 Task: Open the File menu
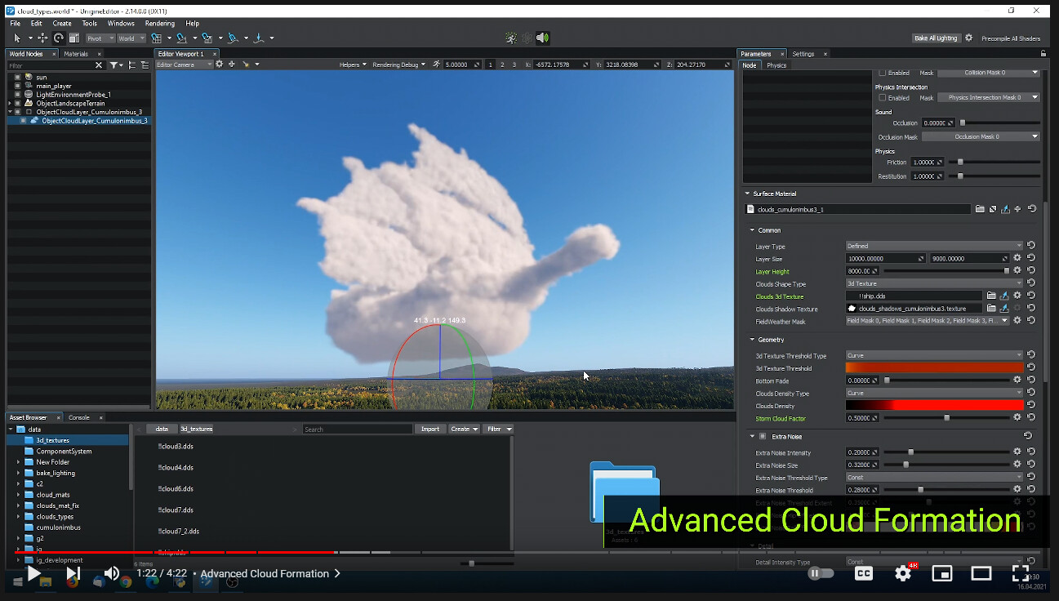tap(15, 24)
